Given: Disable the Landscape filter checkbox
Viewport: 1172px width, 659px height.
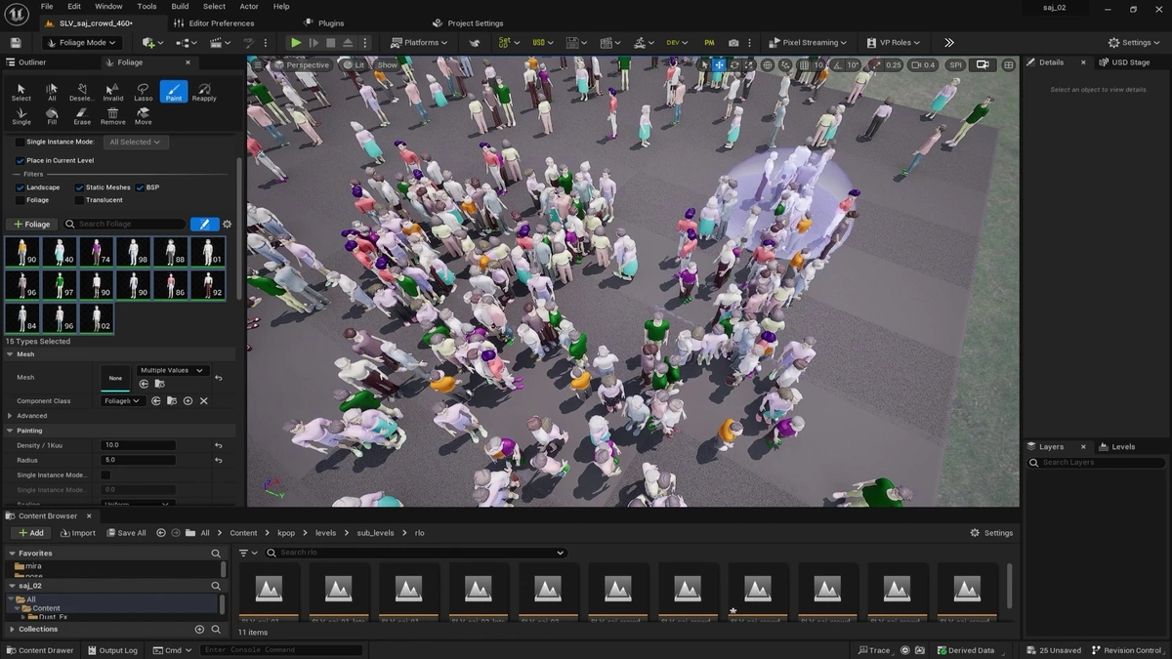Looking at the screenshot, I should tap(21, 186).
